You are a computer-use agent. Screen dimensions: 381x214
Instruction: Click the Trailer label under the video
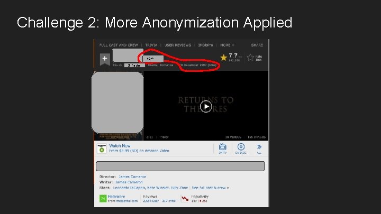coord(164,137)
